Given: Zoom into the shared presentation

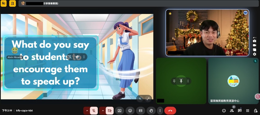Looking at the screenshot, I should [x=140, y=98].
